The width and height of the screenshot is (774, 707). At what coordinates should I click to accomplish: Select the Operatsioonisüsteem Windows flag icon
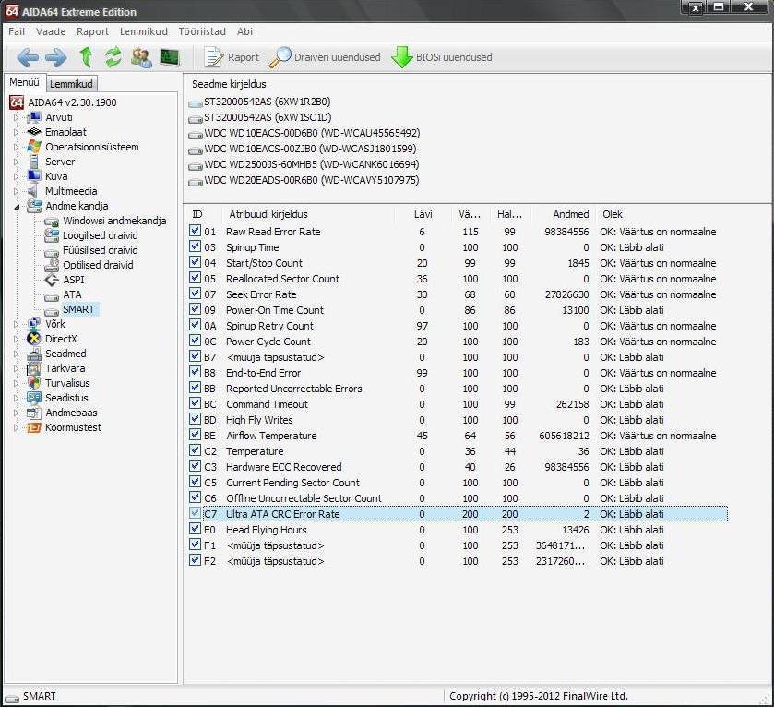[33, 147]
